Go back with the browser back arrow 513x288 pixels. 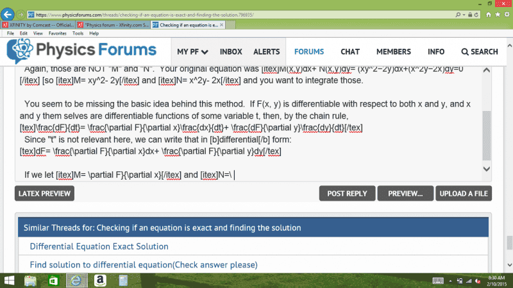[8, 13]
